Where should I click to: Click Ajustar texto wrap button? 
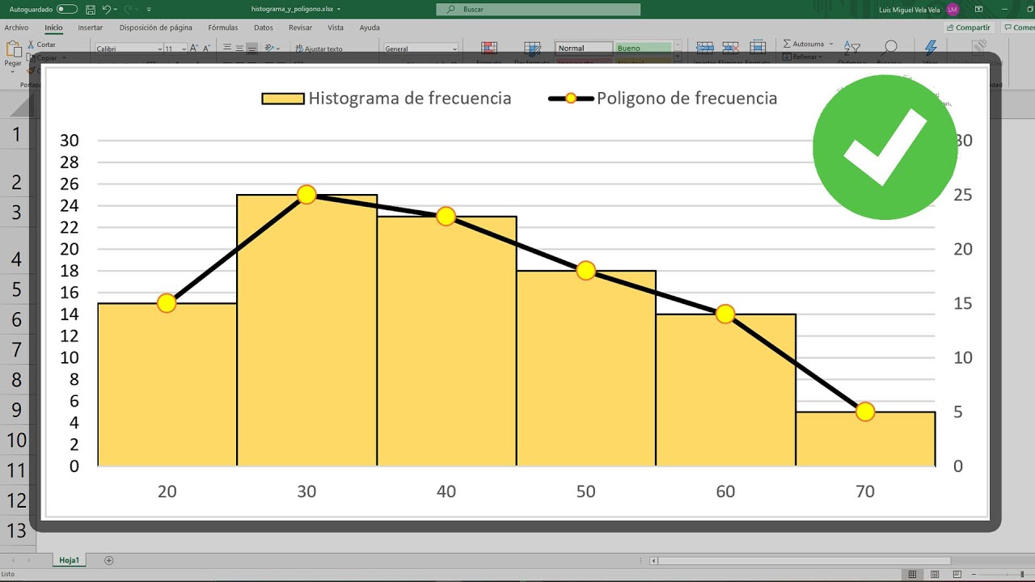coord(318,48)
